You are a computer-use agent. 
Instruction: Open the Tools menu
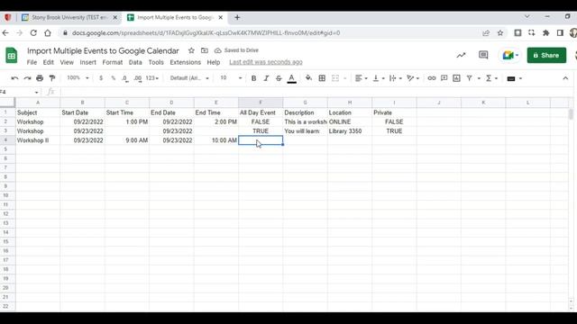[156, 62]
